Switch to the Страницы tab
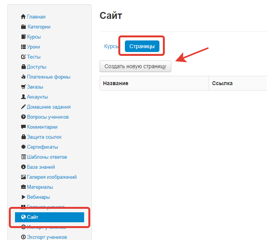 tap(142, 46)
